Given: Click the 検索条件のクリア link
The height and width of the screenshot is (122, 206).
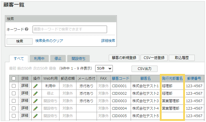Looking at the screenshot, I should click(49, 41).
